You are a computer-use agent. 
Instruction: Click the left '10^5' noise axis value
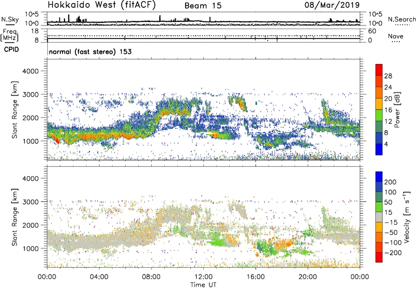[x=32, y=14]
